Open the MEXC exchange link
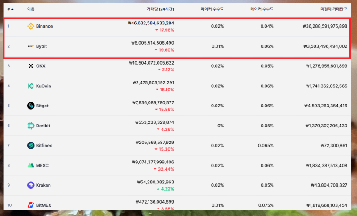 [42, 165]
